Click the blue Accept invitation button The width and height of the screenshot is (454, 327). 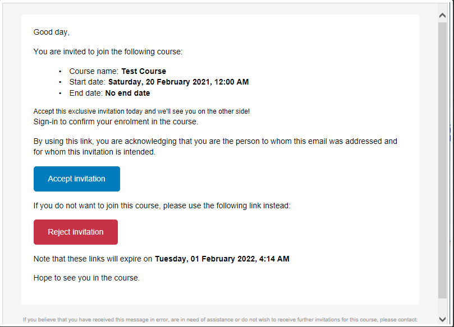click(77, 179)
